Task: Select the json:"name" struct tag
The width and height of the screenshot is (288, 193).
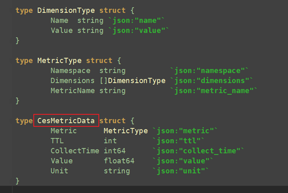Action: pos(136,20)
